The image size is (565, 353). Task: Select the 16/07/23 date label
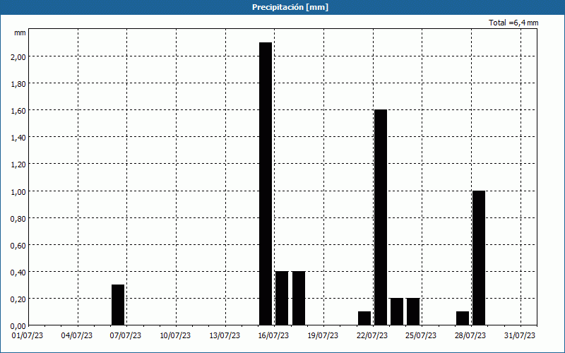click(273, 335)
